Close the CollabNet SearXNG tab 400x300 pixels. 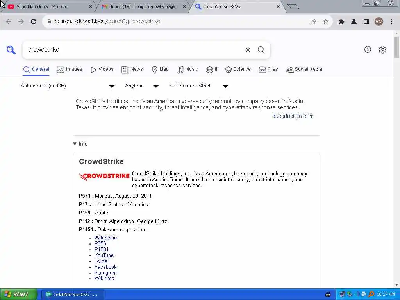coord(278,7)
